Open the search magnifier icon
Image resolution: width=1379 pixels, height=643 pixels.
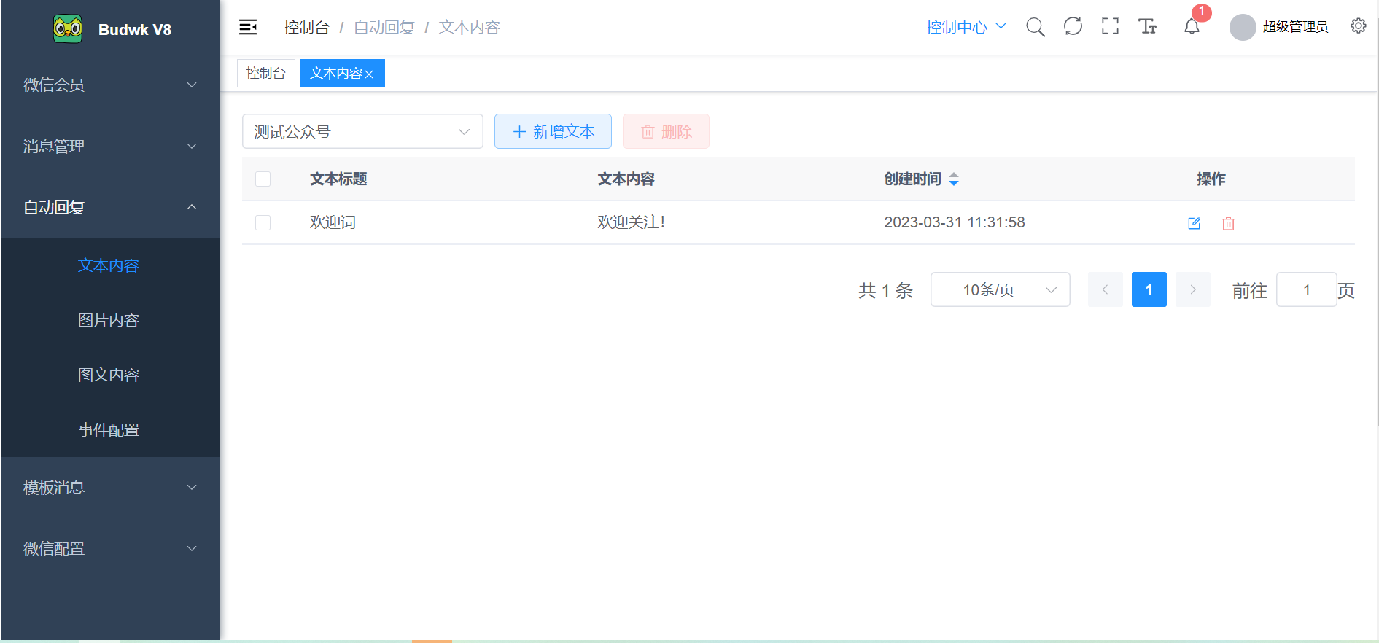[x=1035, y=27]
